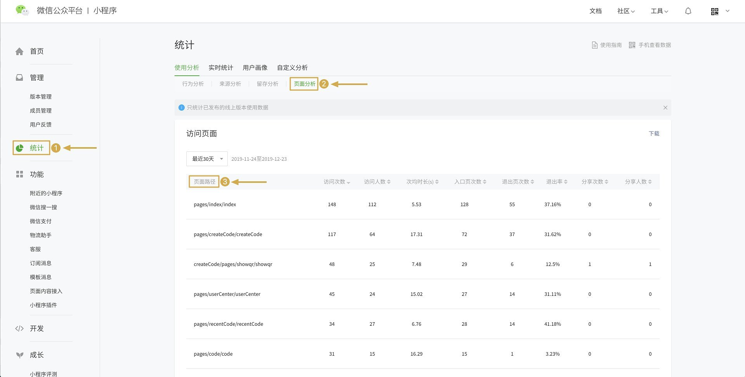Open 微信支付 in sidebar
This screenshot has height=377, width=745.
click(x=41, y=221)
